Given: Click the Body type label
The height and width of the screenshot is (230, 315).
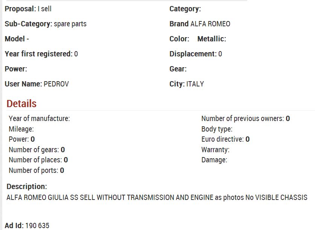Looking at the screenshot, I should (217, 129).
